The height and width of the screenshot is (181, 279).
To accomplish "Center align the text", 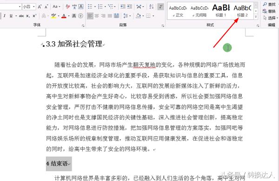I will click(x=97, y=16).
